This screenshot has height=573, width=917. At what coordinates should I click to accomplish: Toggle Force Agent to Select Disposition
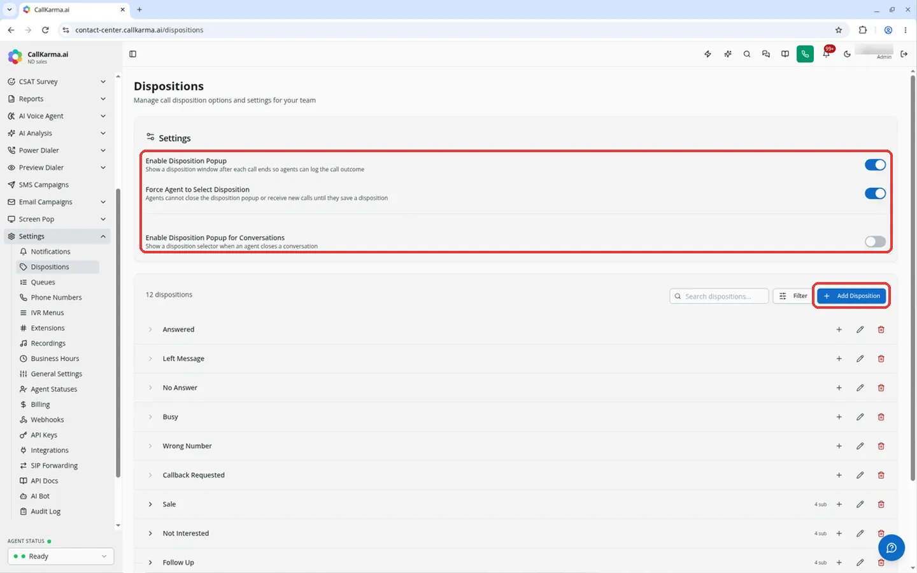[875, 194]
